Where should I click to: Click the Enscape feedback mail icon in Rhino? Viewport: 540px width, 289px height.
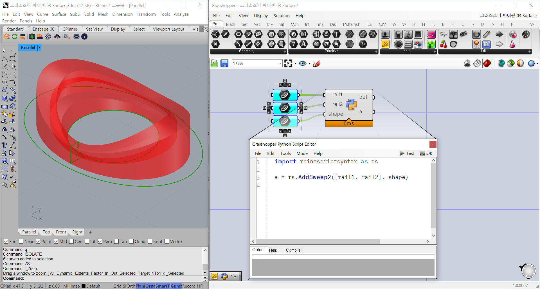pyautogui.click(x=76, y=36)
